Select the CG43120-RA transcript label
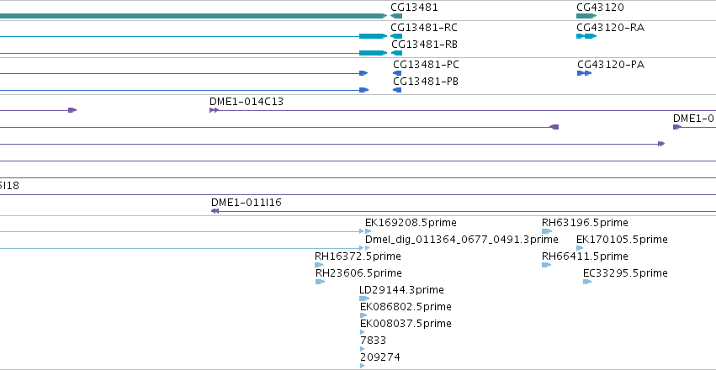The image size is (716, 370). coord(611,28)
